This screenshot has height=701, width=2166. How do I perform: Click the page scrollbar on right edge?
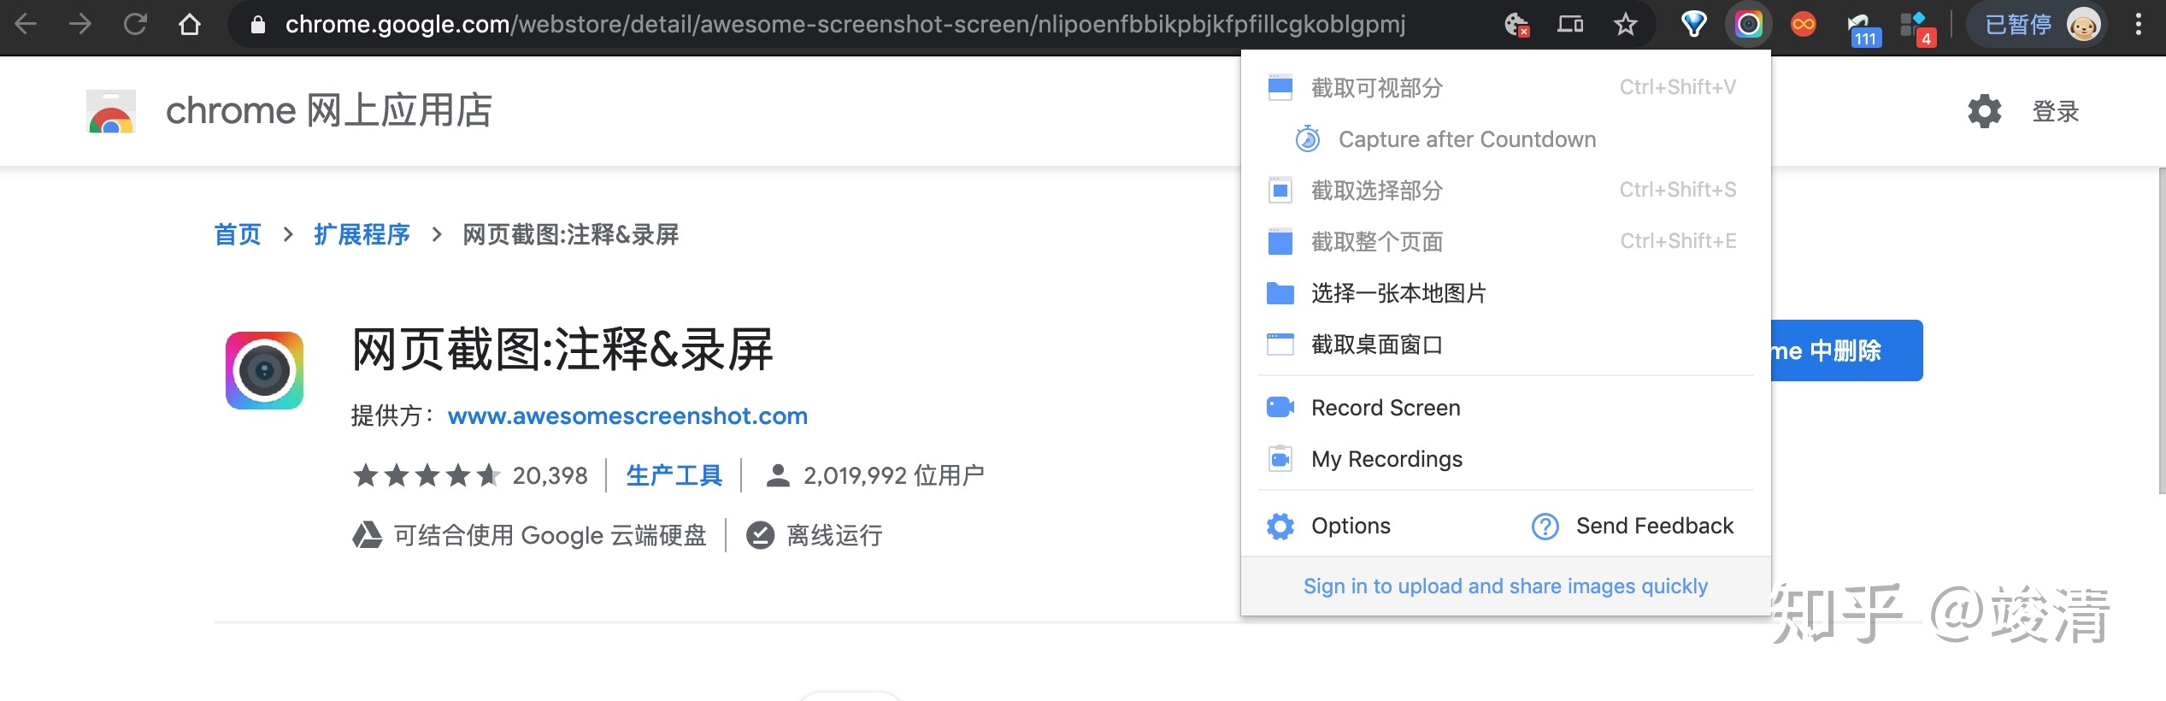pyautogui.click(x=2161, y=331)
